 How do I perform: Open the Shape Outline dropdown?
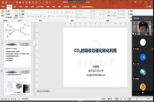click(121, 14)
